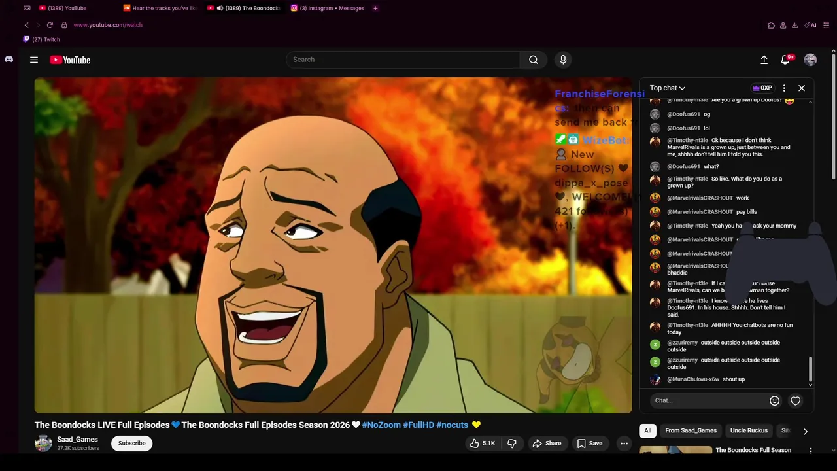837x471 pixels.
Task: Click the Boondocks video player
Action: pyautogui.click(x=333, y=245)
